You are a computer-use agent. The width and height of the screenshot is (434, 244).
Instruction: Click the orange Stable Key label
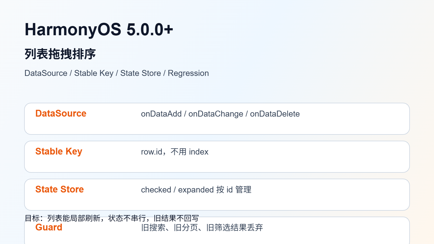click(59, 151)
